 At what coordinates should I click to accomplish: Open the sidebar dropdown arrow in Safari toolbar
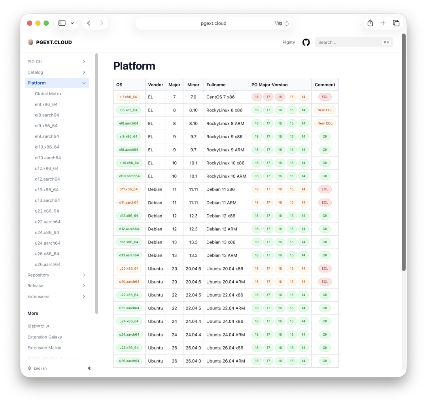pos(72,23)
